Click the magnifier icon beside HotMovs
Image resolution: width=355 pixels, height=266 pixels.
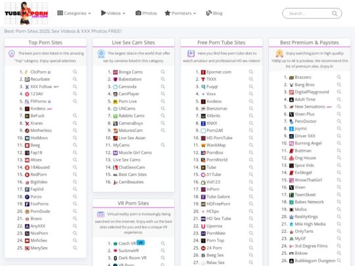(x=75, y=138)
